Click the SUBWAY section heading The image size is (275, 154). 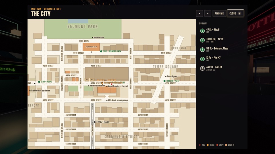pos(203,23)
